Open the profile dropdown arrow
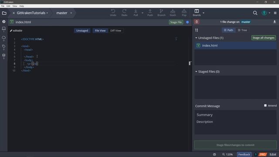This screenshot has width=279, height=157. 269,13
